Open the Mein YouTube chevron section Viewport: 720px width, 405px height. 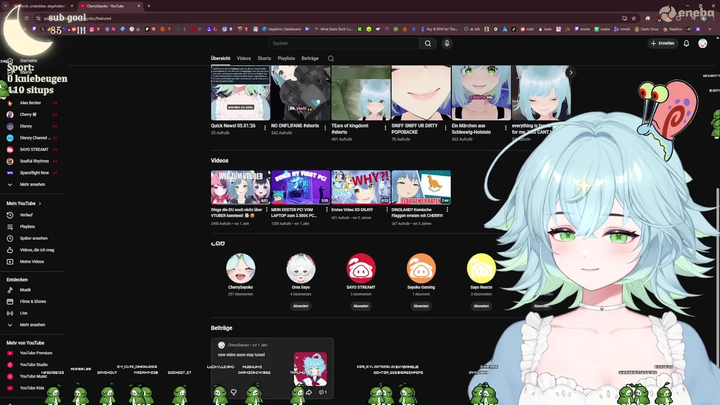24,203
